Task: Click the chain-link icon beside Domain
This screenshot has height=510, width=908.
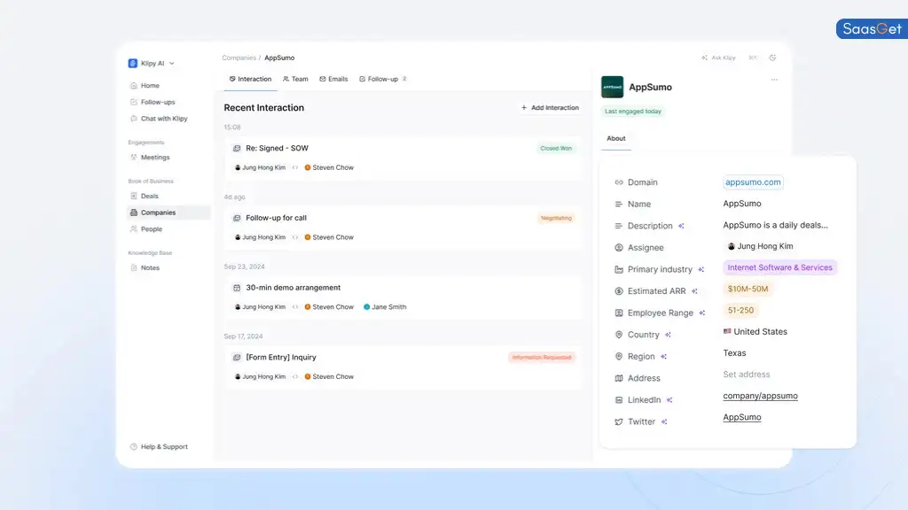Action: (x=618, y=182)
